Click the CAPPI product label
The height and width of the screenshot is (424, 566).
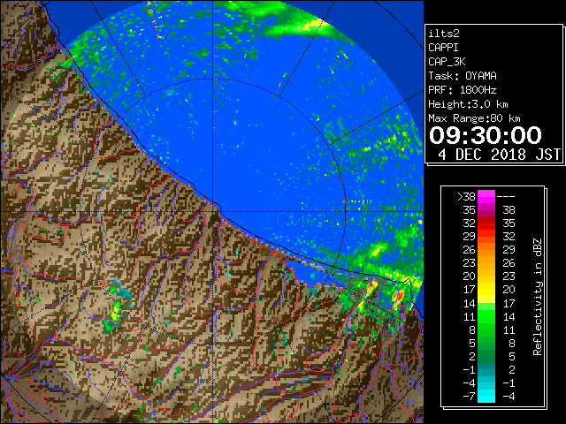[443, 48]
